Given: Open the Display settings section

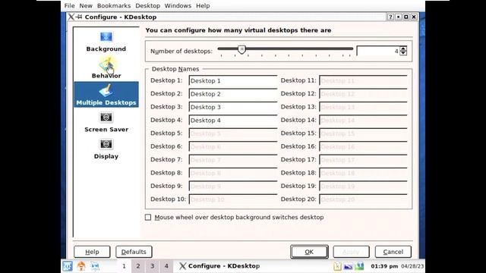Looking at the screenshot, I should pos(106,149).
